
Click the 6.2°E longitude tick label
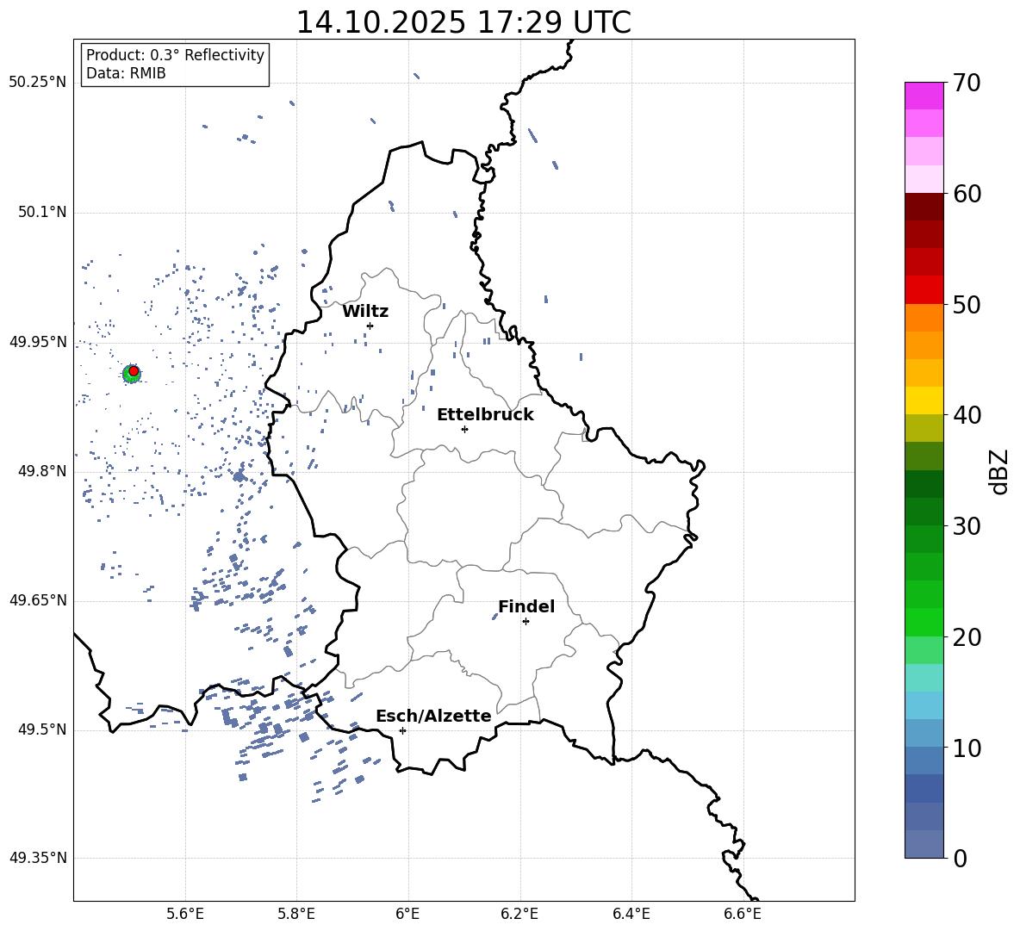[x=519, y=914]
